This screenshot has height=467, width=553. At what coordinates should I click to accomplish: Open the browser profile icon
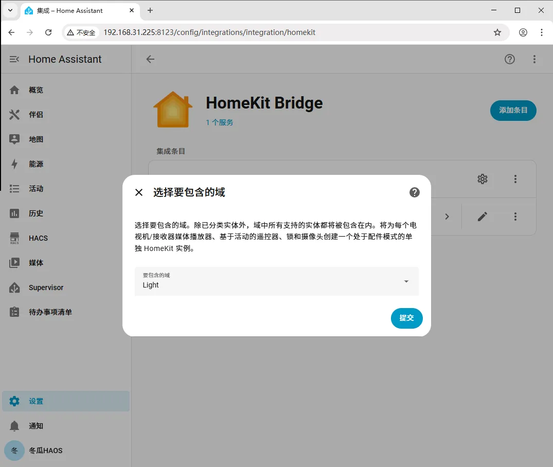click(523, 32)
